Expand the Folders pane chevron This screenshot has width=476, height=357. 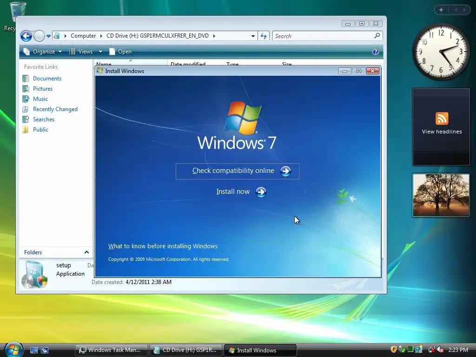point(86,252)
